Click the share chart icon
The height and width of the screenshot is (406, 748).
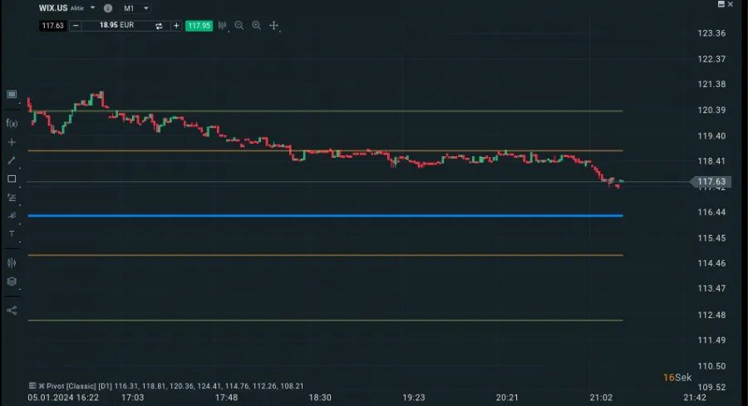click(12, 311)
